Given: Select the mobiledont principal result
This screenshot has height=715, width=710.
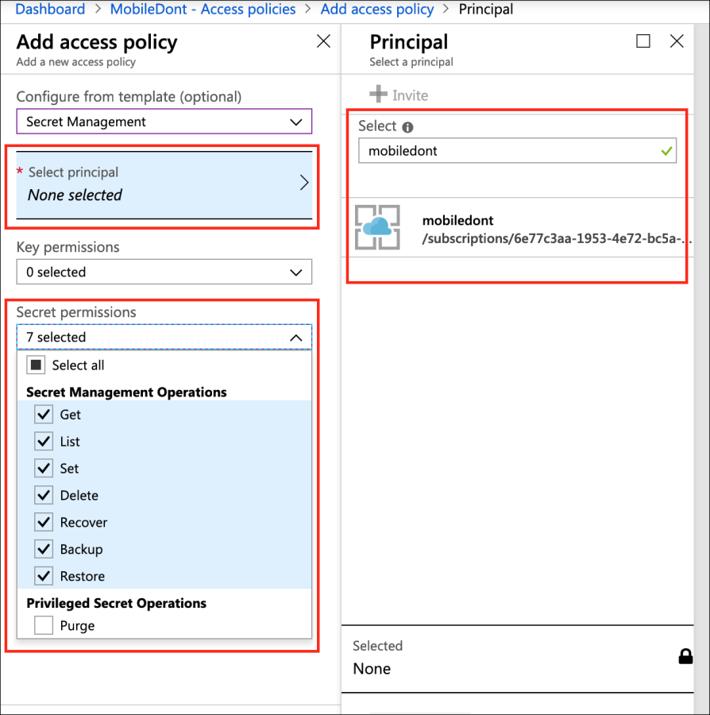Looking at the screenshot, I should click(x=517, y=227).
